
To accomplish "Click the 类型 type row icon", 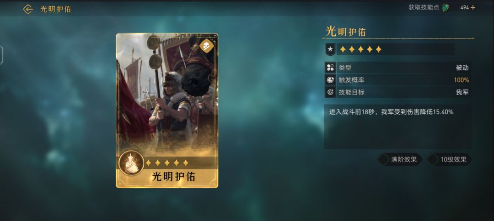I will pos(330,68).
